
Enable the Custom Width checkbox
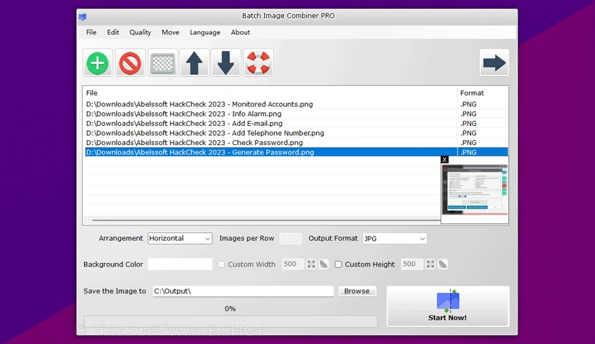click(221, 264)
